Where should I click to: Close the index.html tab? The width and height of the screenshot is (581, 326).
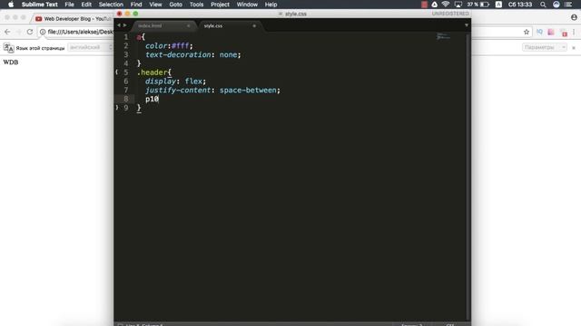tap(189, 26)
